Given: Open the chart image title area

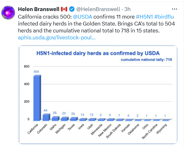Looking at the screenshot, I should (98, 53).
